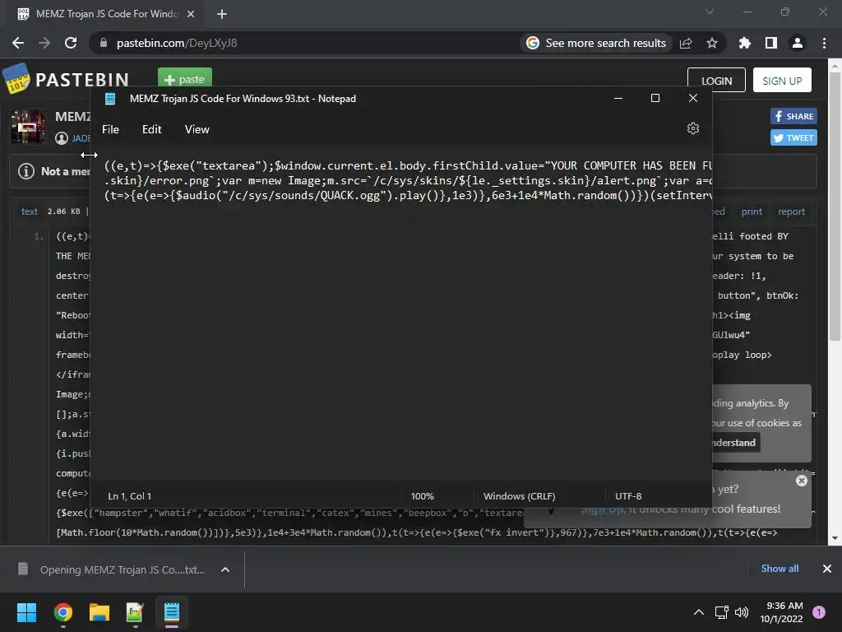Open File Explorer from taskbar
The height and width of the screenshot is (632, 842).
[x=99, y=612]
